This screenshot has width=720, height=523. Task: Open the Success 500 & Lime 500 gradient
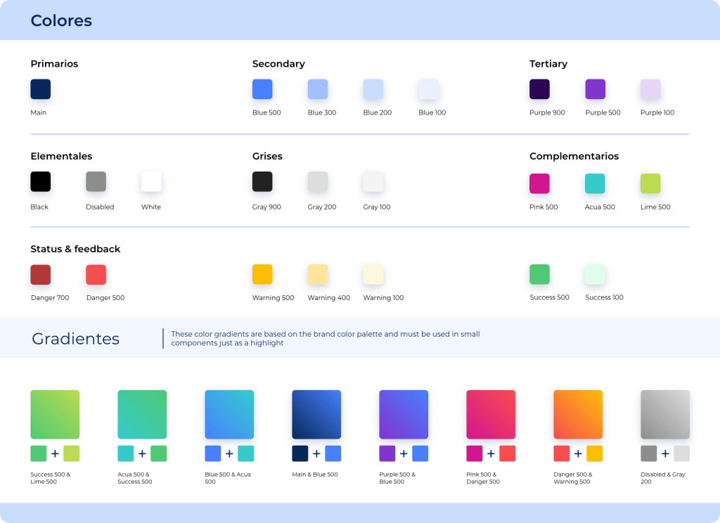pyautogui.click(x=55, y=415)
